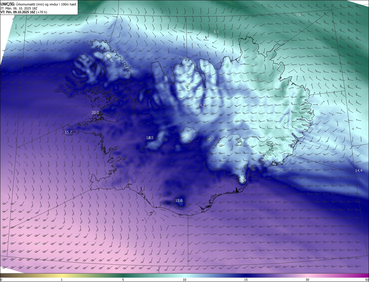Viewport: 369px width, 282px height.
Task: Click the 15.7 value label on the map
Action: (68, 132)
